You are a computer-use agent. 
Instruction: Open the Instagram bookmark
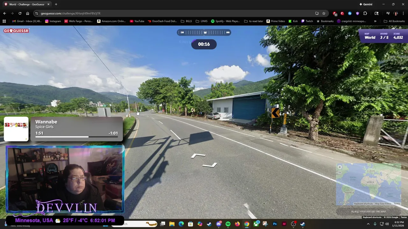[53, 21]
